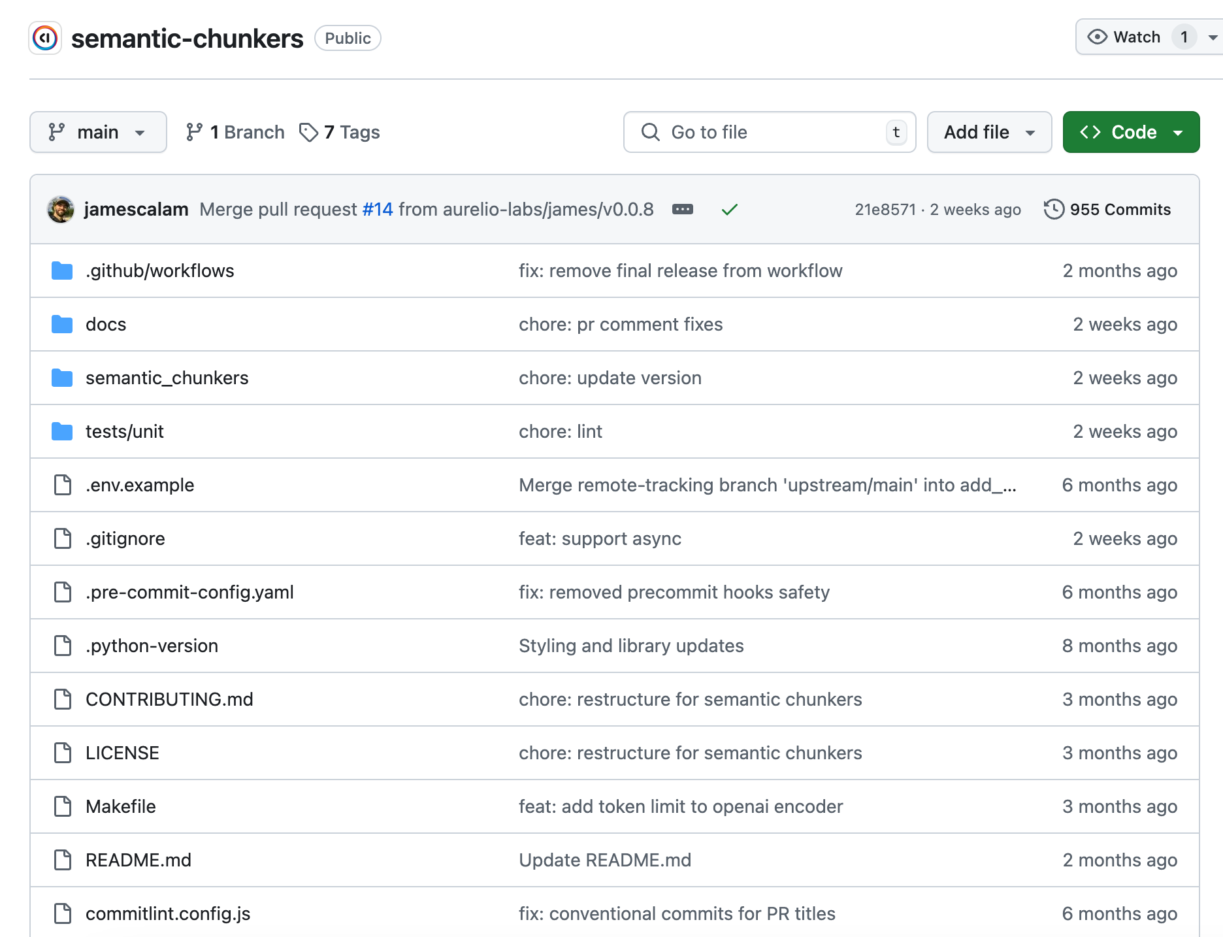Open the 1 Branch link
This screenshot has width=1223, height=937.
(235, 132)
